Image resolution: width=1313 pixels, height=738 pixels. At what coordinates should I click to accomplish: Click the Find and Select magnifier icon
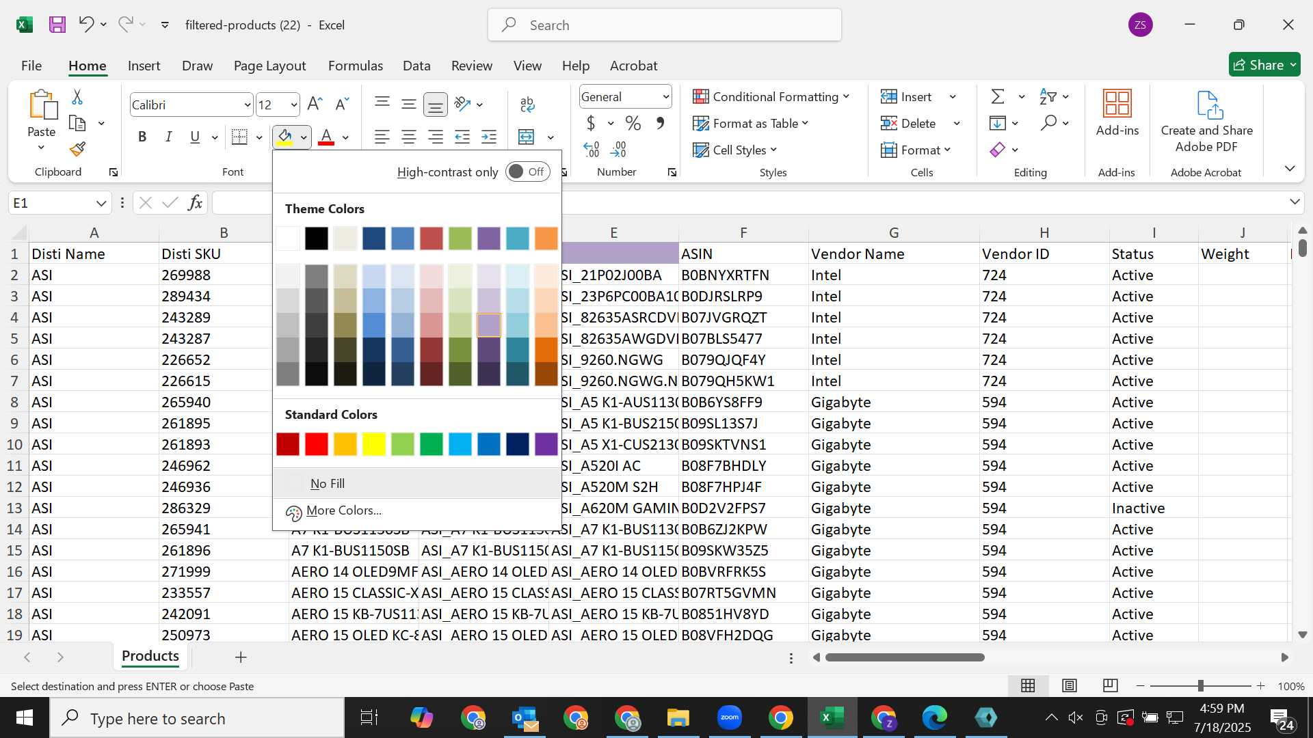(x=1048, y=123)
